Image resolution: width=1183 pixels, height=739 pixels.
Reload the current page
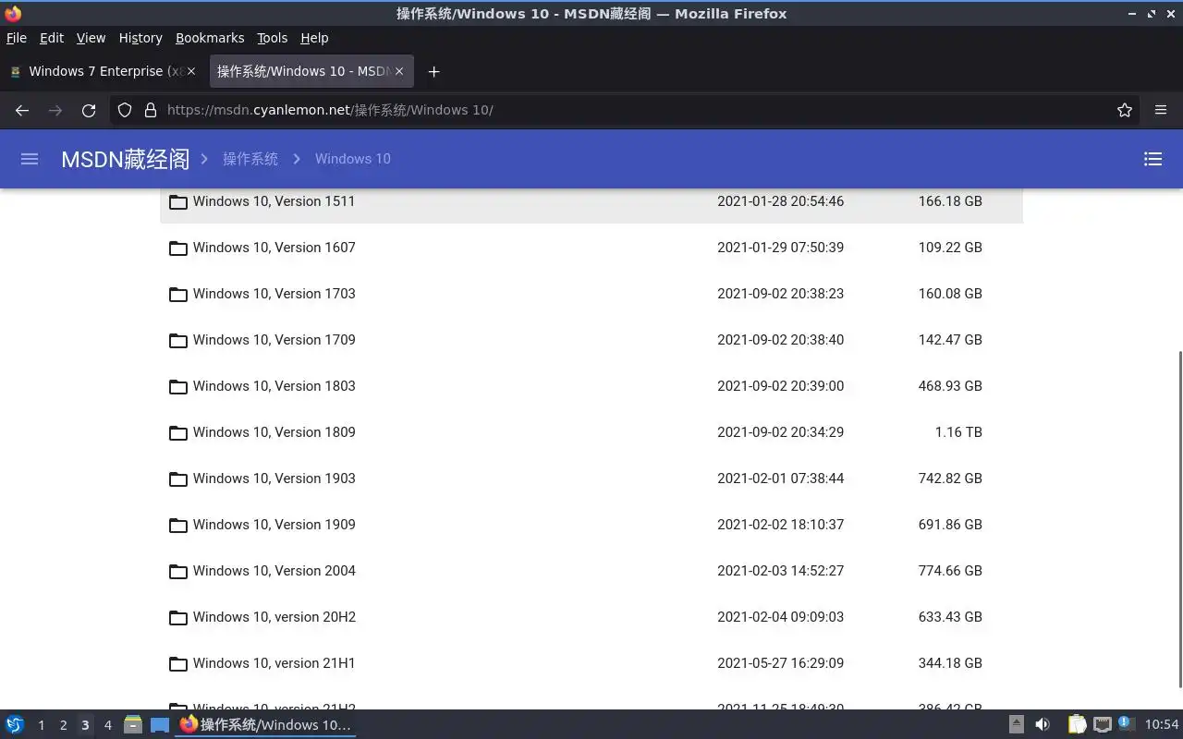(89, 110)
